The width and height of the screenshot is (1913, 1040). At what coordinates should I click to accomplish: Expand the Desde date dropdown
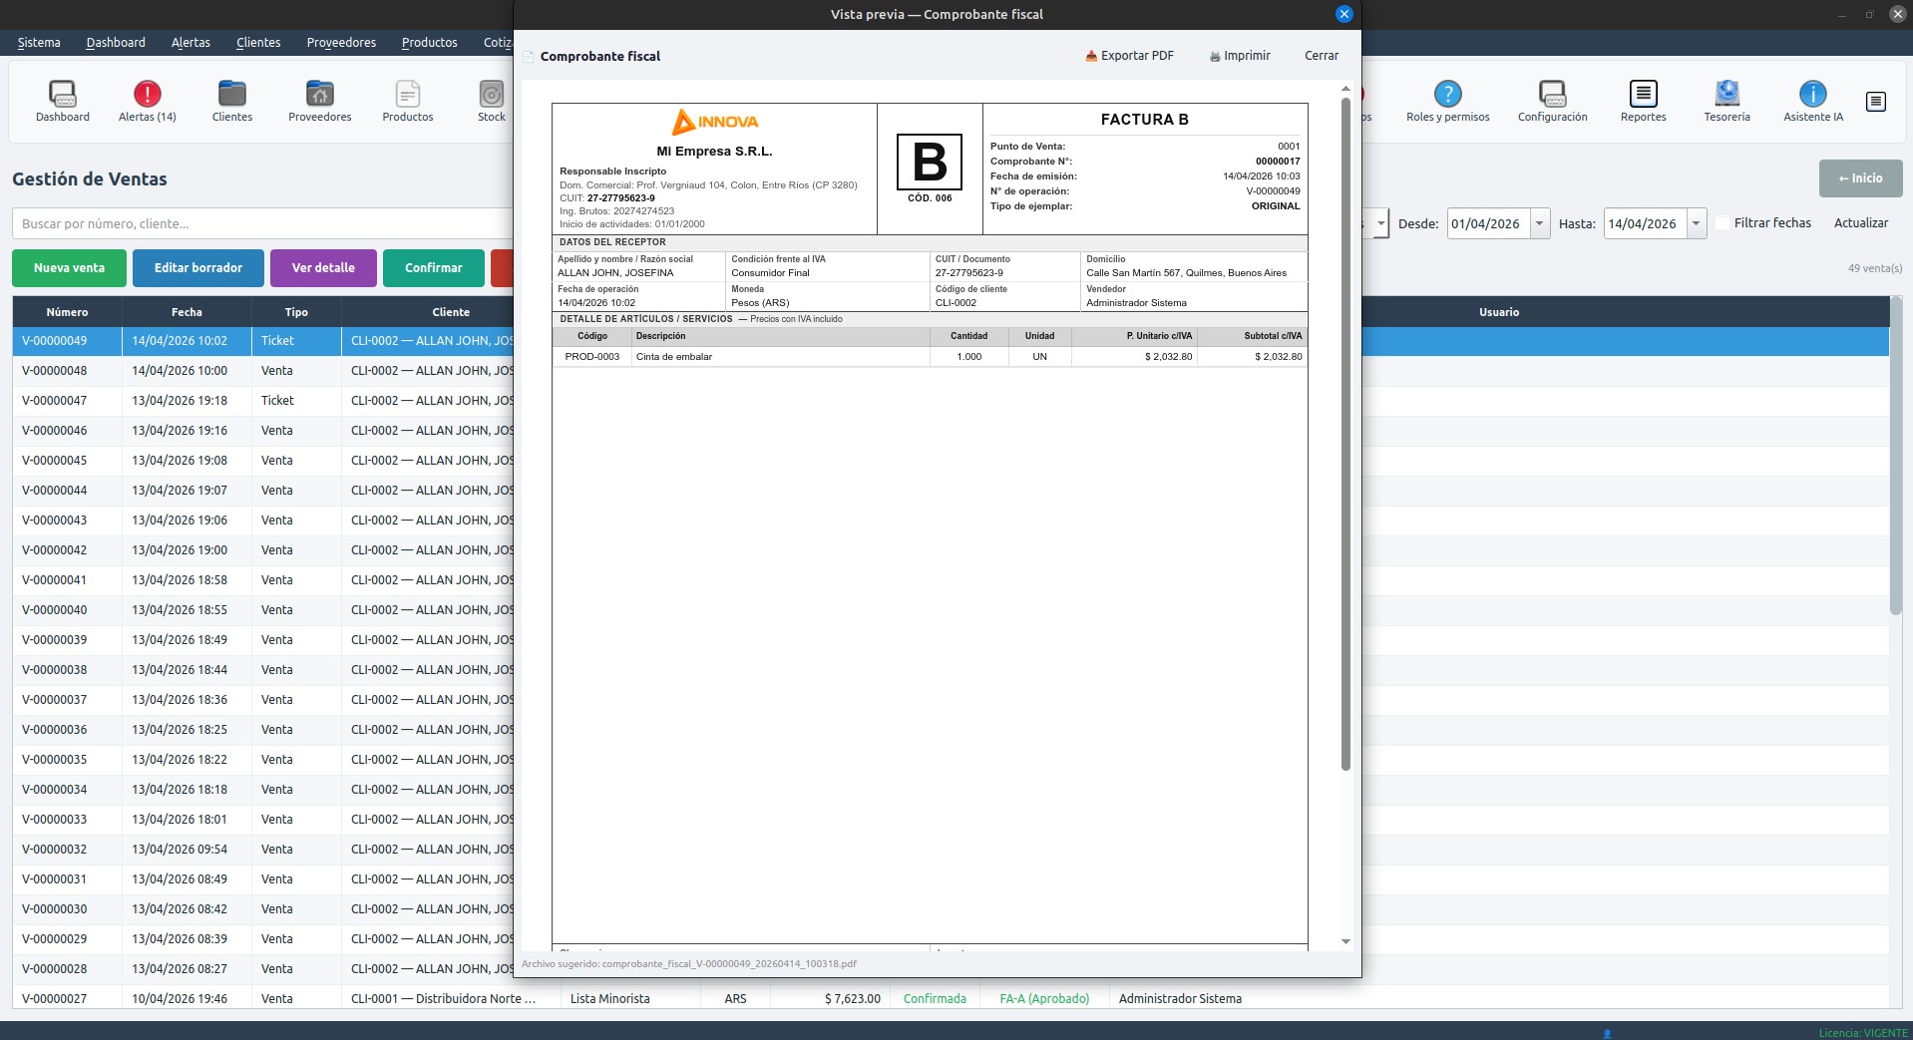[x=1539, y=223]
